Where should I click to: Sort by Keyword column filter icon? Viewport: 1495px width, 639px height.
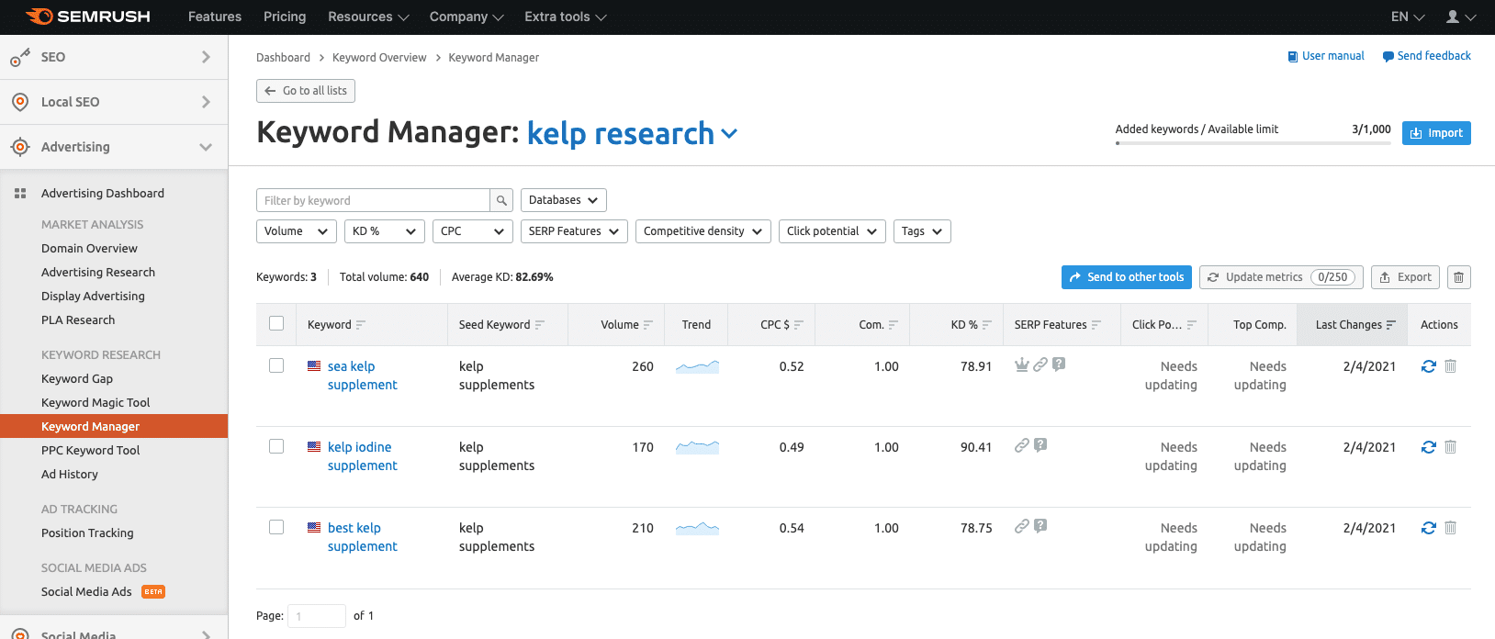tap(361, 325)
